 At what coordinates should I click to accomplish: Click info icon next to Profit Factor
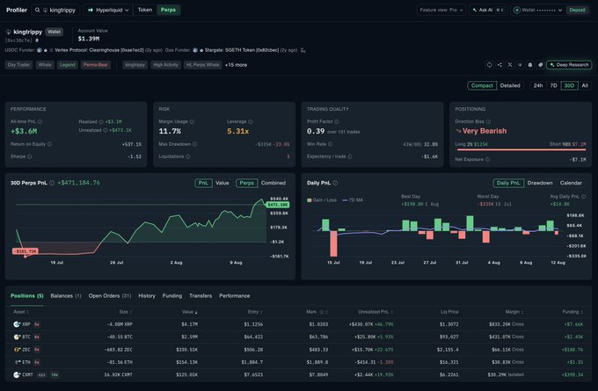click(337, 121)
